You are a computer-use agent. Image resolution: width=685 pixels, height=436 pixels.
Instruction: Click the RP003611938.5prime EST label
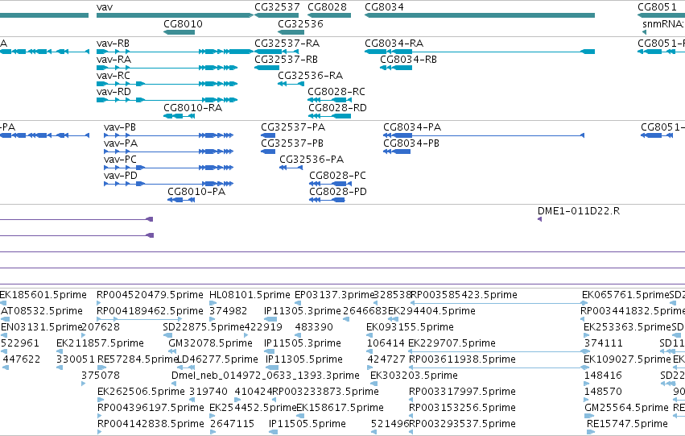coord(462,360)
